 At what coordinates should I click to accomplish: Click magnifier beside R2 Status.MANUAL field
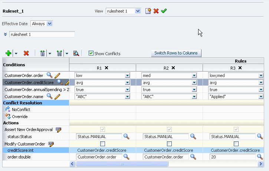click(x=193, y=137)
